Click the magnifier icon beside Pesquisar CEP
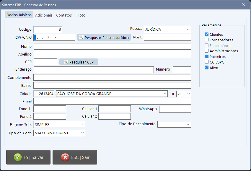Screen dimensions: 251x171 coord(66,62)
